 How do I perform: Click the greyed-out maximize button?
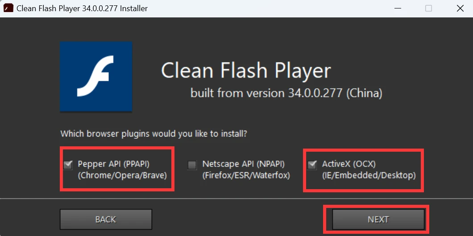pyautogui.click(x=428, y=8)
